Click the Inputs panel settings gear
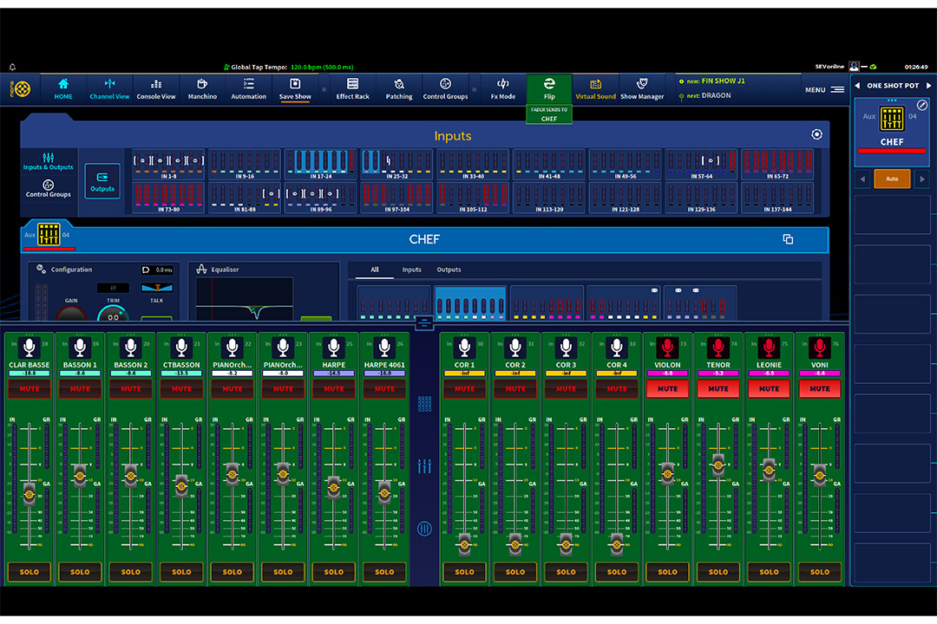Screen dimensions: 937x624 (816, 134)
